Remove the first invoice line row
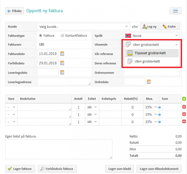187x174 pixels. point(184,107)
